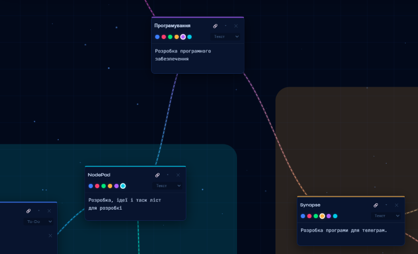The width and height of the screenshot is (418, 254).
Task: Set Програмування card color to cyan
Action: pyautogui.click(x=190, y=37)
